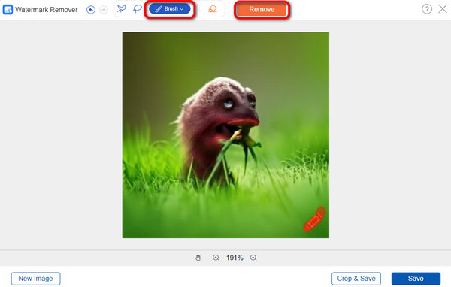
Task: Click the Watermark Remover app logo icon
Action: [x=8, y=10]
